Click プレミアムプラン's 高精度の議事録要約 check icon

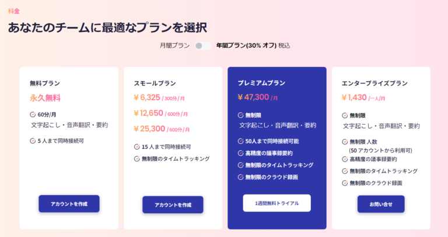240,153
